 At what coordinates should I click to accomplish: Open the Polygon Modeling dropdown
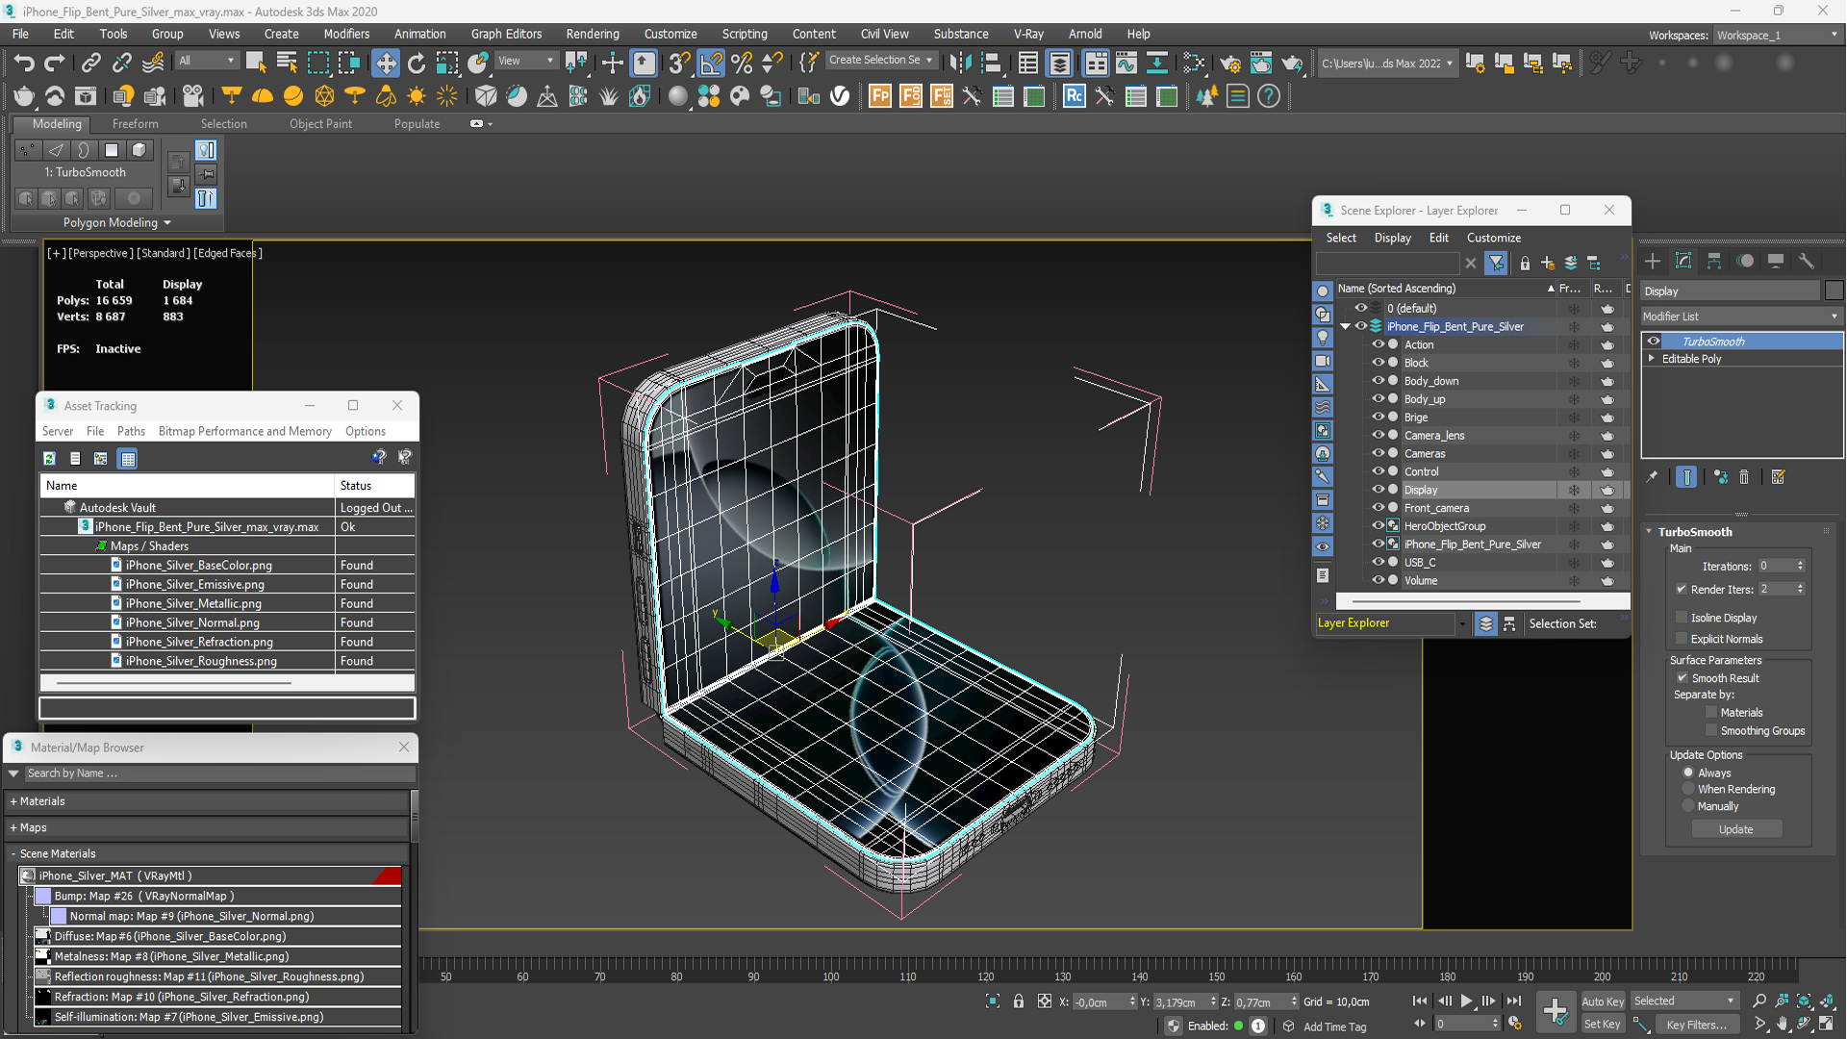(116, 222)
